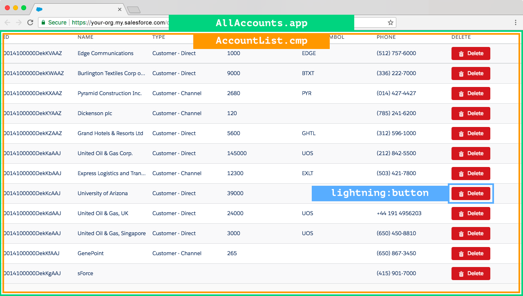Delete the Grand Hotels & Resorts Ltd account
523x296 pixels.
(x=471, y=134)
